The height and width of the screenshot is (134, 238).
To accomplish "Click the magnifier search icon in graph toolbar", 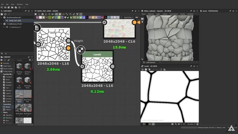I will click(49, 14).
